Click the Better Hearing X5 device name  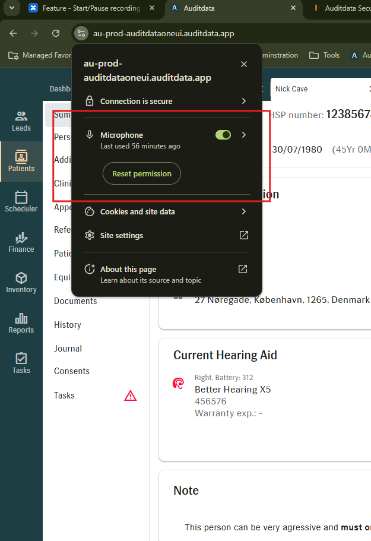[x=233, y=390]
